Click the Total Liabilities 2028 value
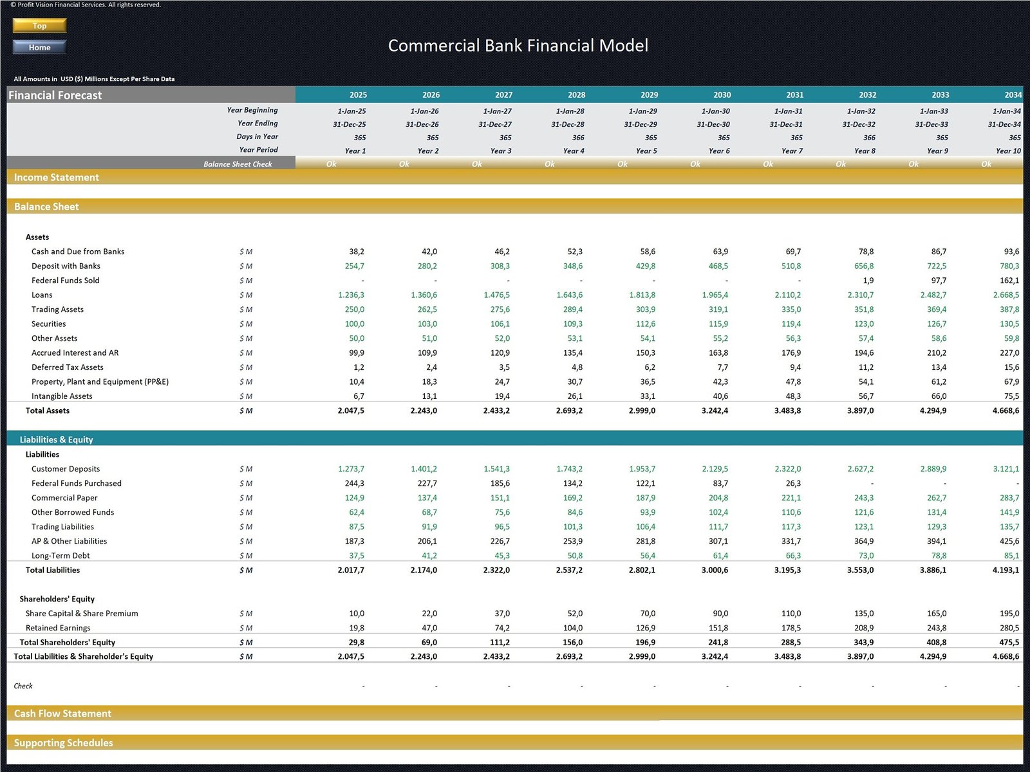 click(x=569, y=570)
